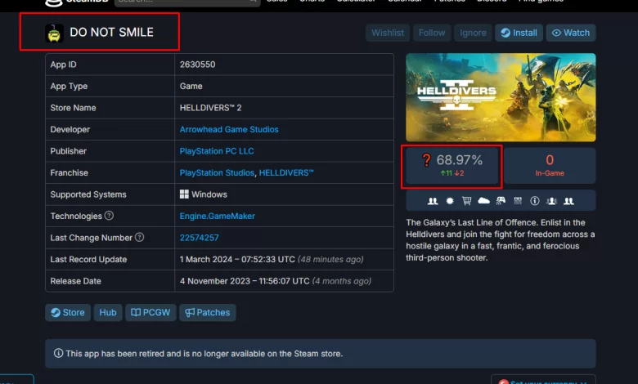This screenshot has height=384, width=638.
Task: Click the Technologies label
Action: [x=76, y=217]
